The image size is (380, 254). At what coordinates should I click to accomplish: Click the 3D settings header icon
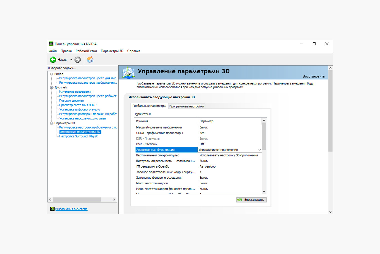click(x=128, y=73)
